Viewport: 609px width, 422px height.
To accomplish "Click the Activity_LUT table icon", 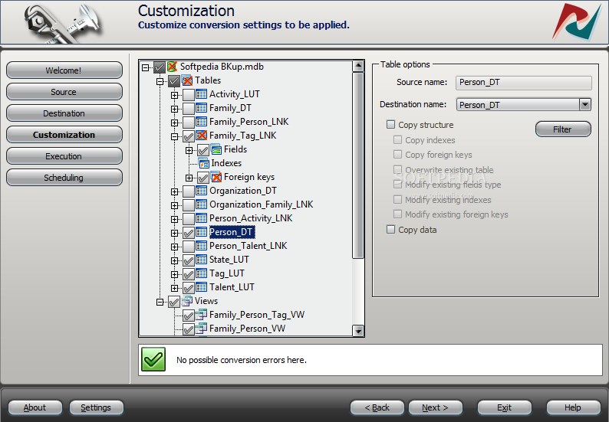I will click(201, 94).
